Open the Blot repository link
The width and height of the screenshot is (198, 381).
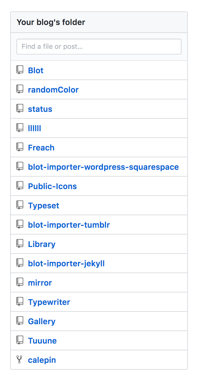click(36, 70)
